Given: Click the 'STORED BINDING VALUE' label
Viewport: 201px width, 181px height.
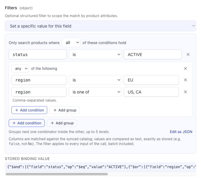Looking at the screenshot, I should (27, 159).
